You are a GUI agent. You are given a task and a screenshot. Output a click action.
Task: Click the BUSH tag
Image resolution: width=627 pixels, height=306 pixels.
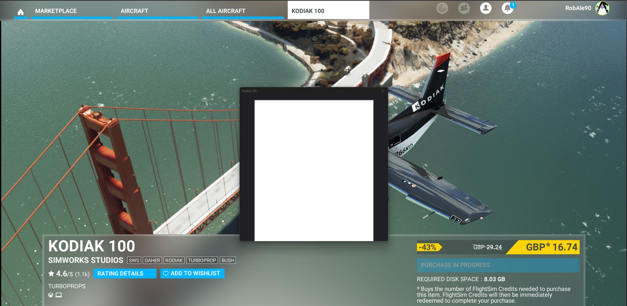pos(228,260)
